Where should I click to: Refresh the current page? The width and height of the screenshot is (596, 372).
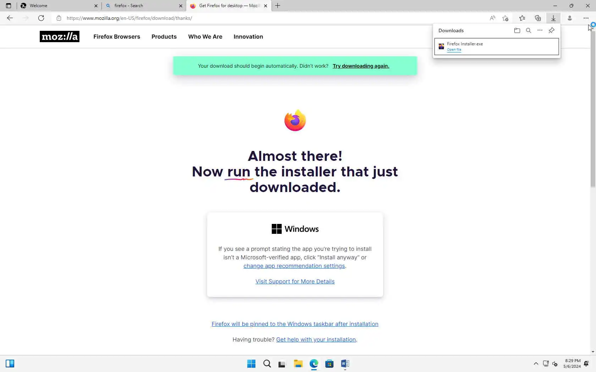click(x=41, y=18)
